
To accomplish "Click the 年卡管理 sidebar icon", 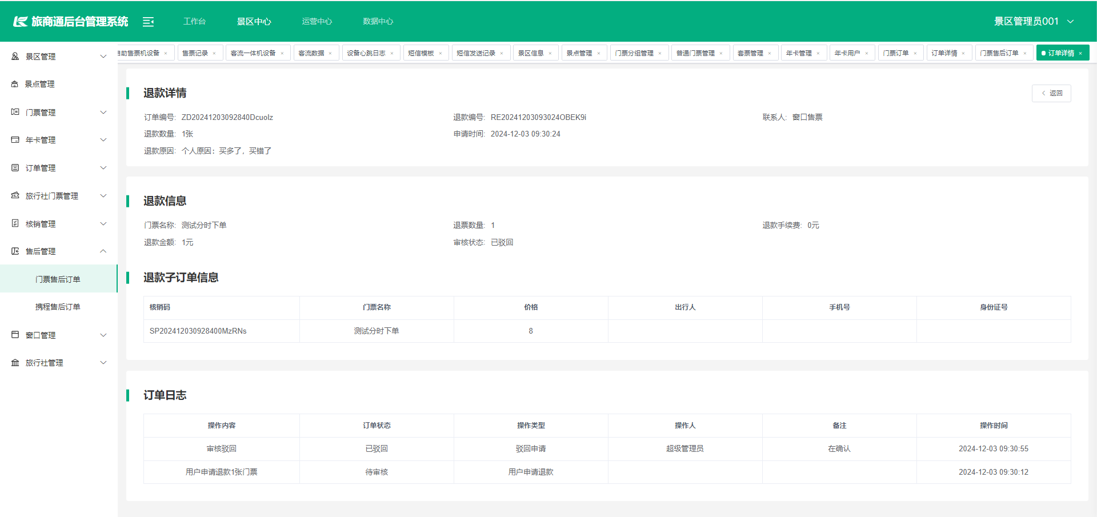I will coord(15,140).
